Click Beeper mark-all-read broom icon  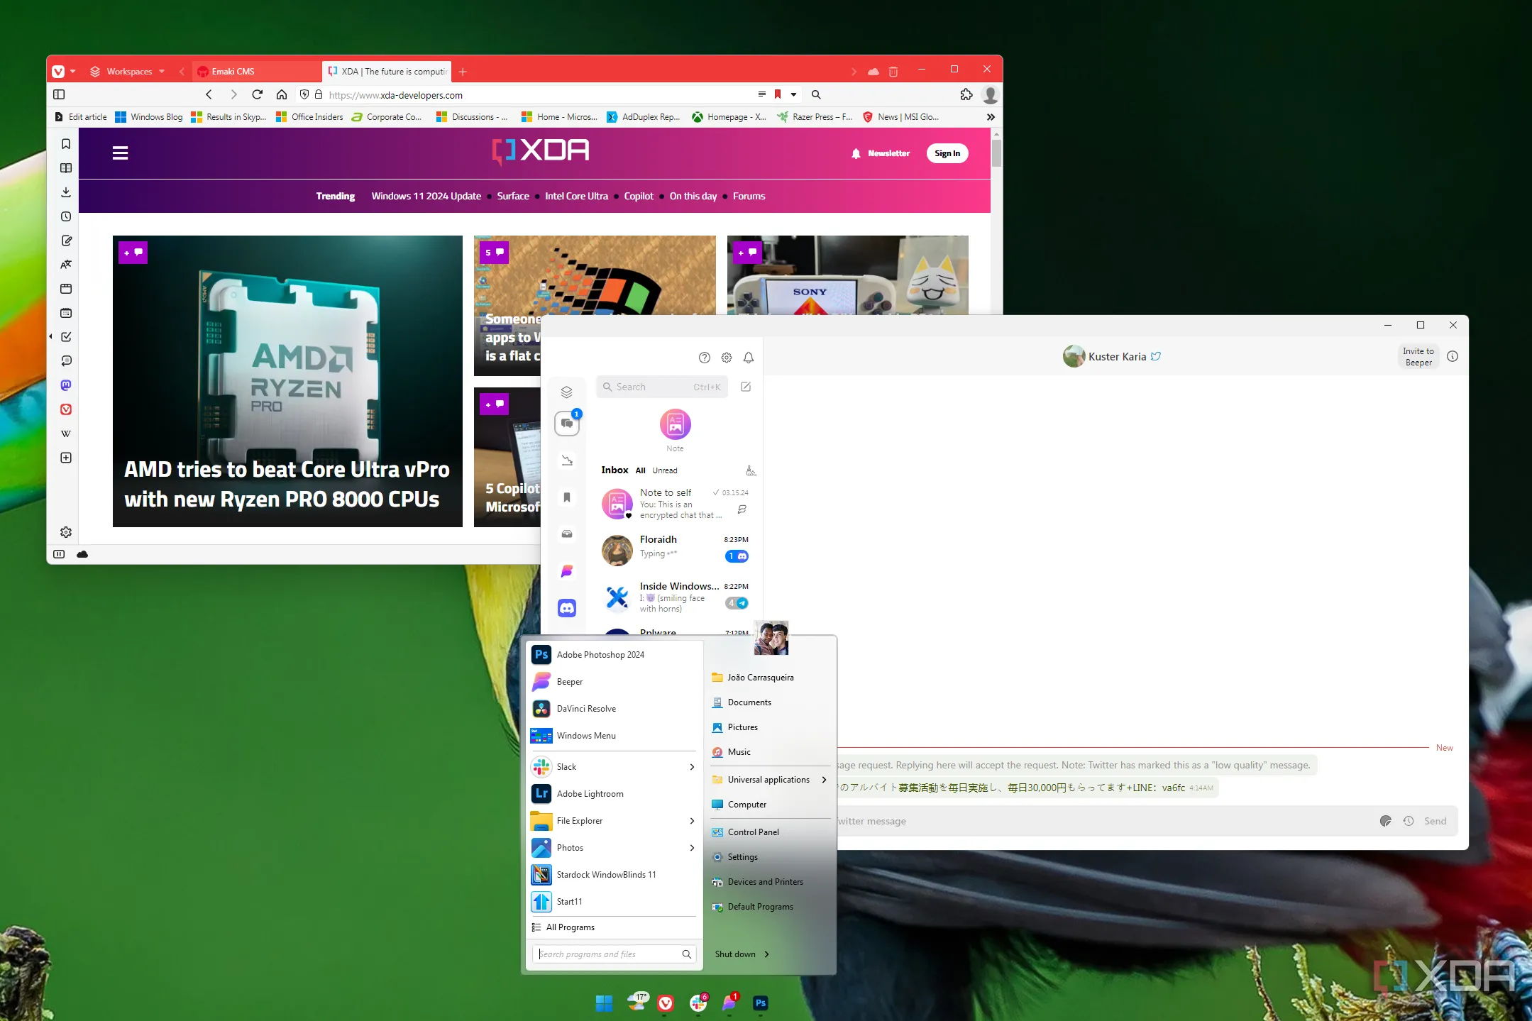[750, 470]
